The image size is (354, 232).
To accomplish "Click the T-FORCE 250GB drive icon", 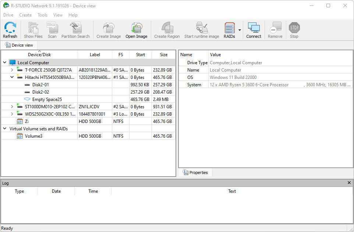I will (20, 69).
